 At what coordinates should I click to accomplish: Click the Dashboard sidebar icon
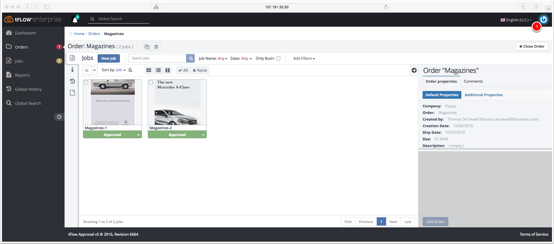click(9, 33)
